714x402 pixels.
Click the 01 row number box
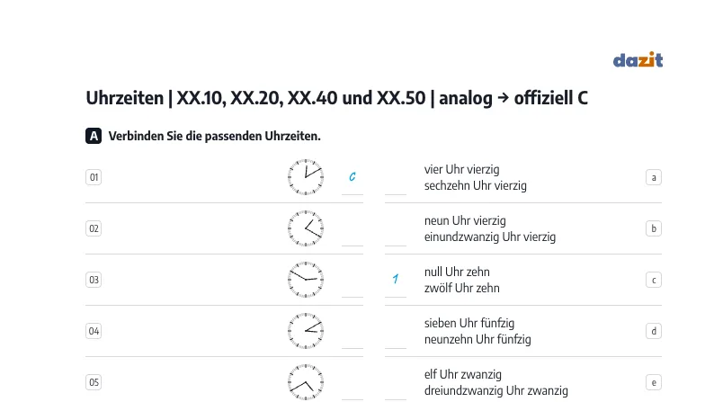(94, 177)
